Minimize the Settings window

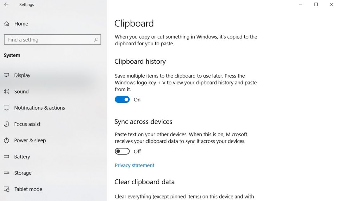tap(300, 4)
